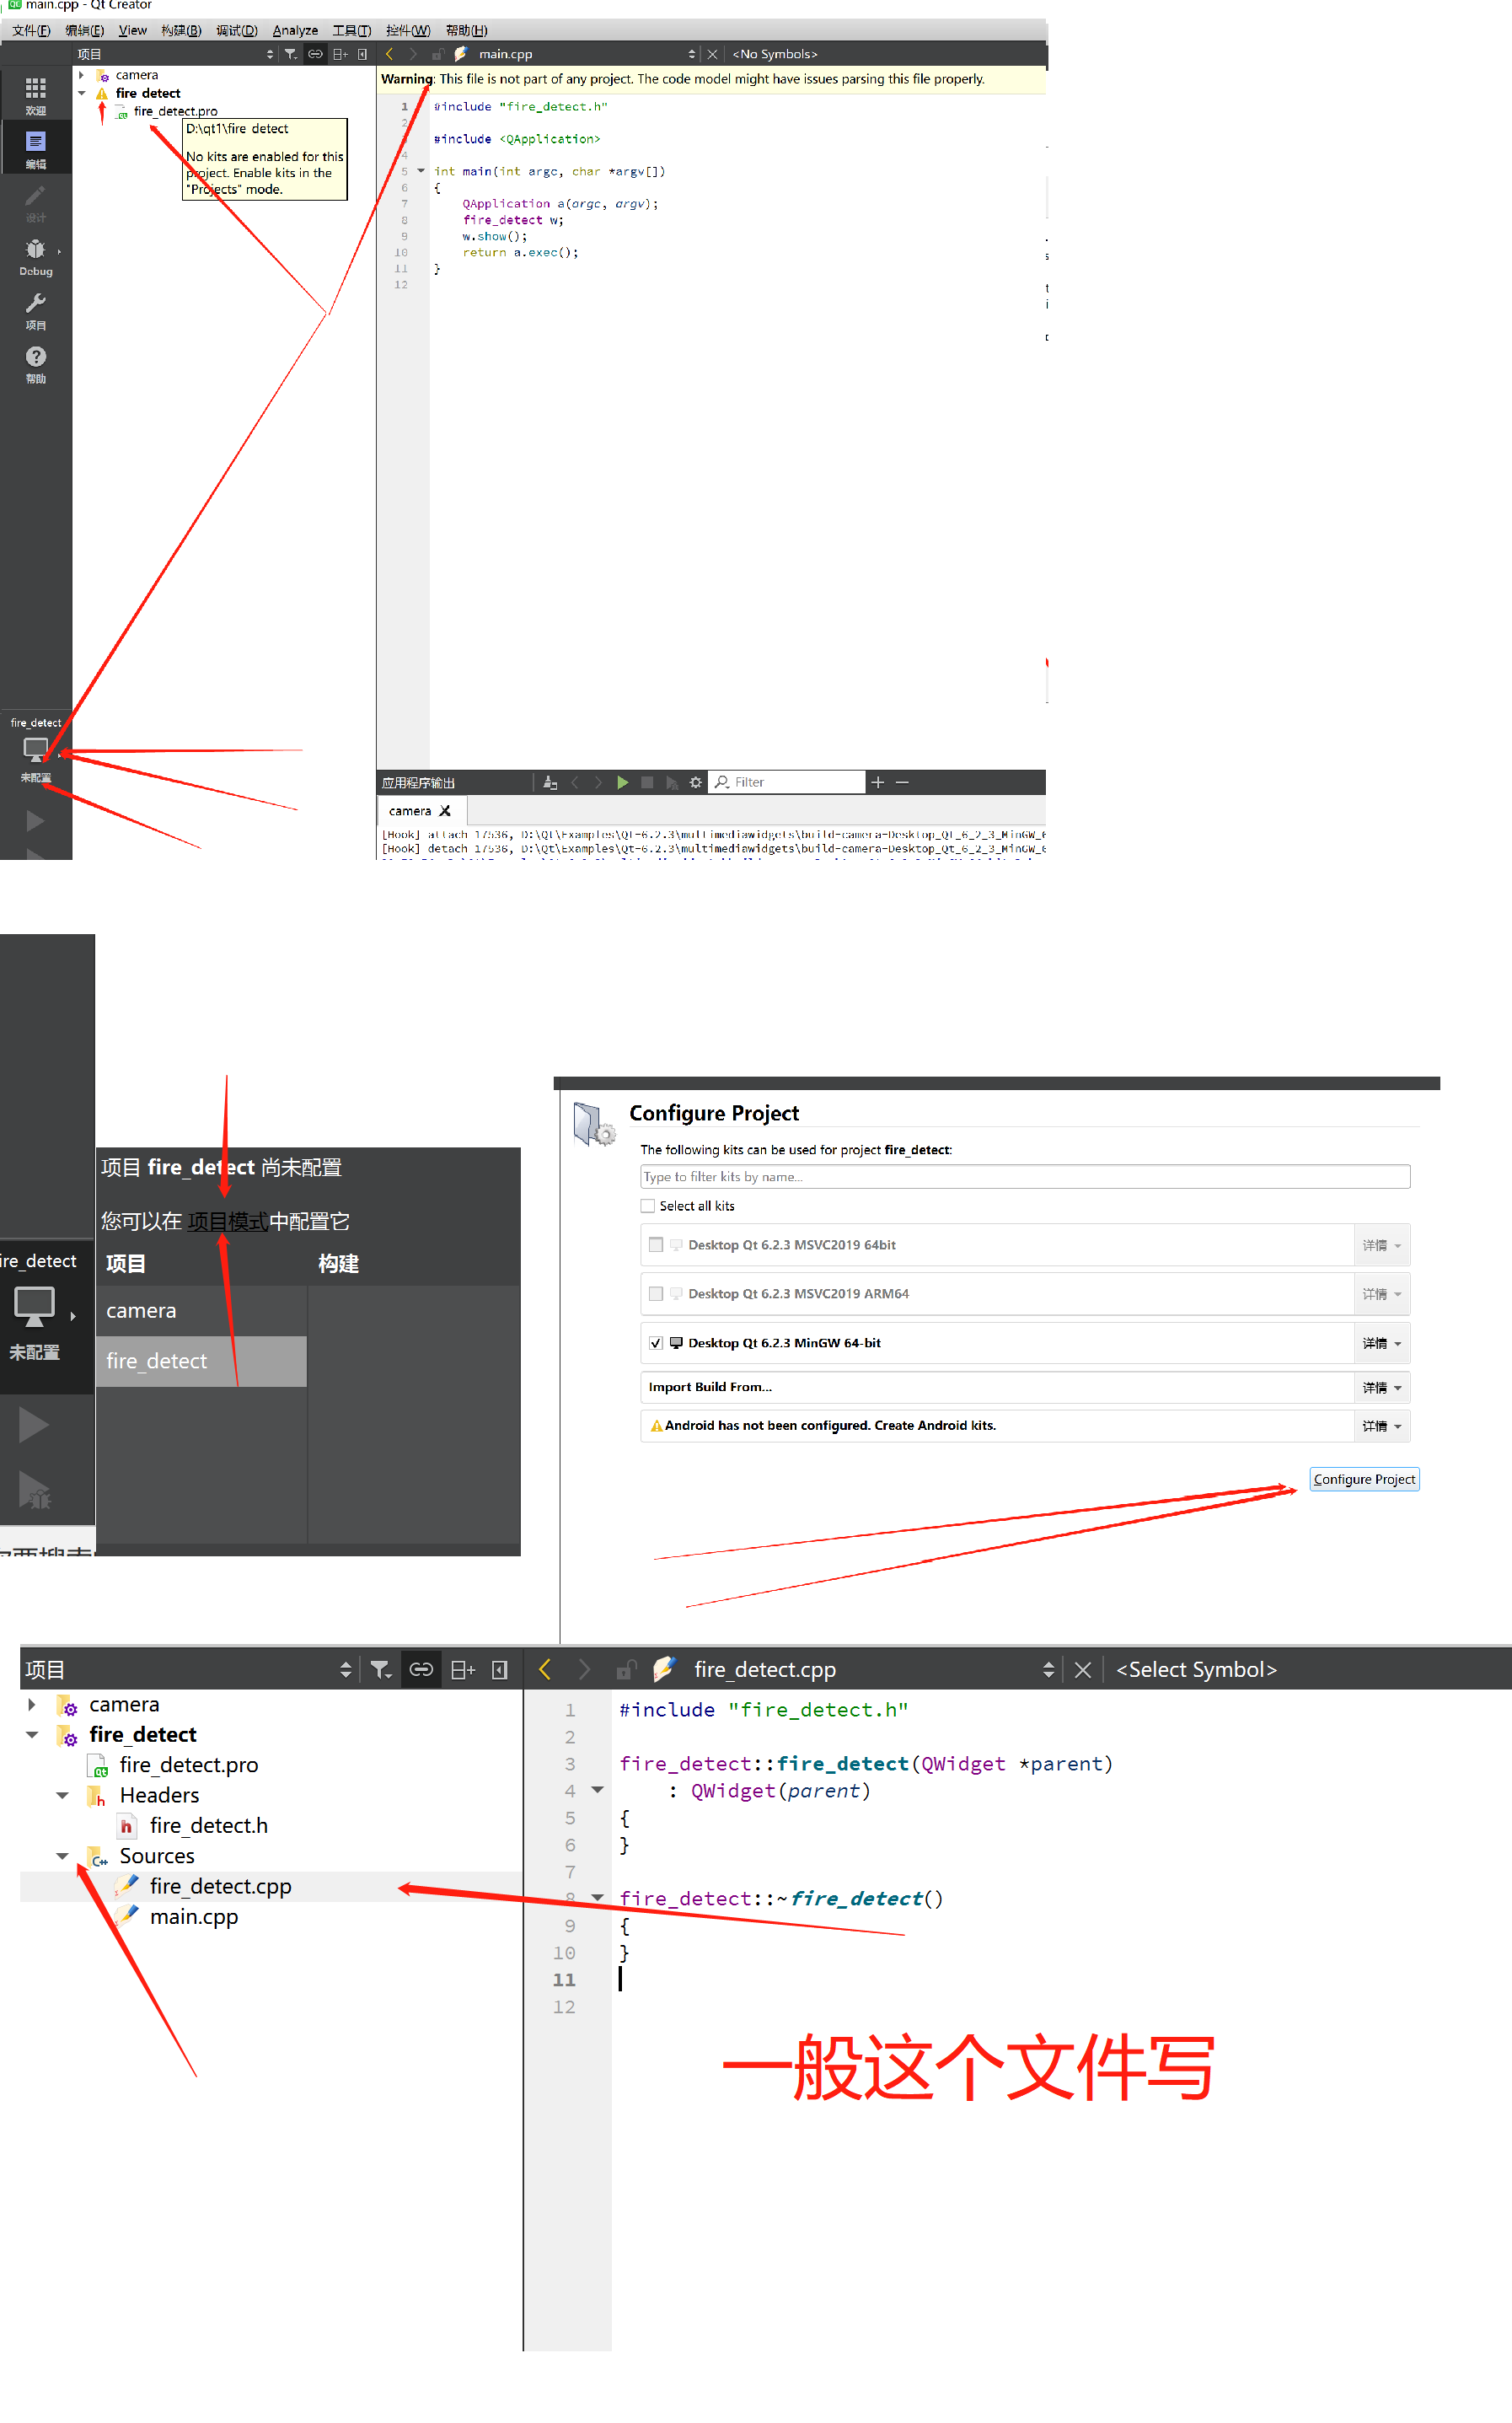
Task: Open the View menu
Action: point(133,30)
